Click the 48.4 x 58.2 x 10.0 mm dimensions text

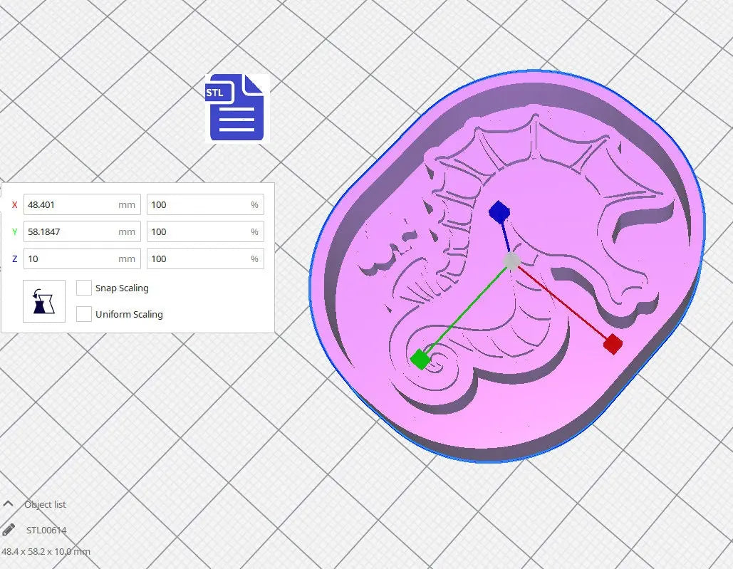pos(46,551)
